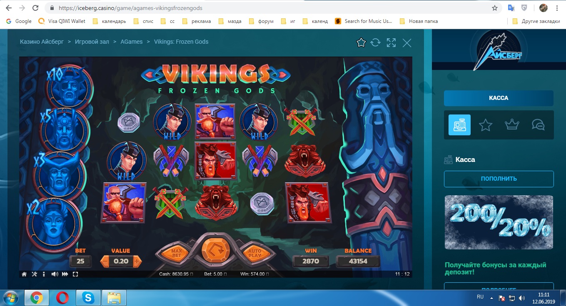Open the Chrome three-dot menu

point(557,8)
